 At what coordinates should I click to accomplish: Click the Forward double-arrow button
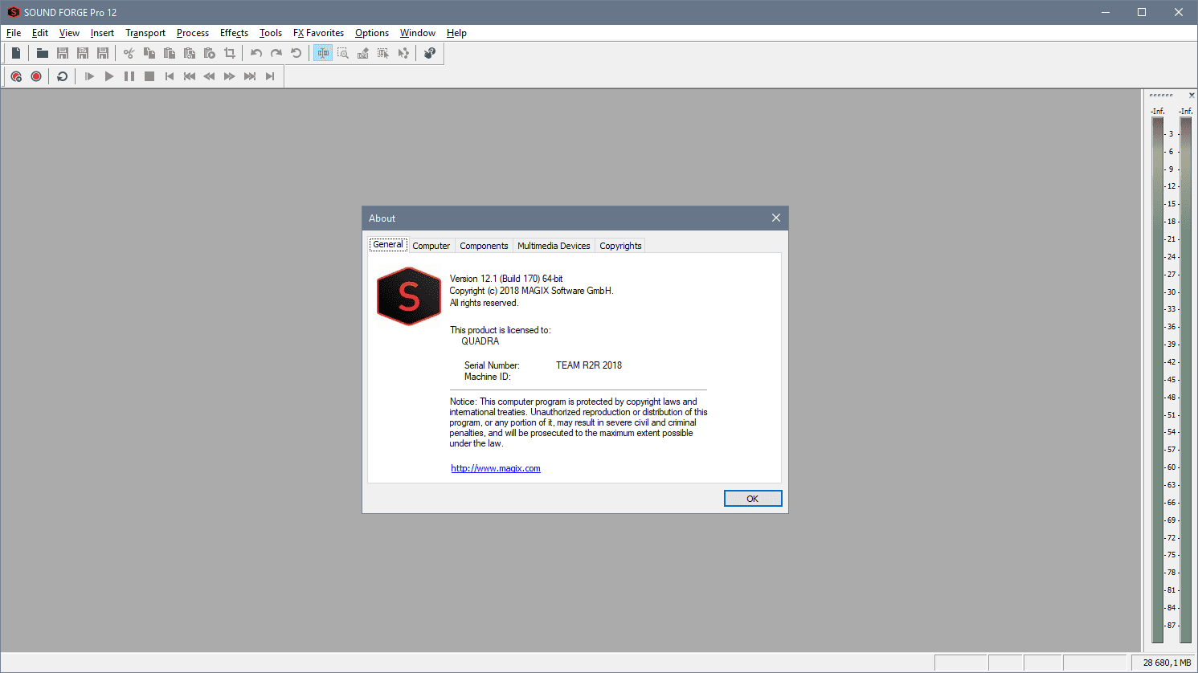(230, 76)
